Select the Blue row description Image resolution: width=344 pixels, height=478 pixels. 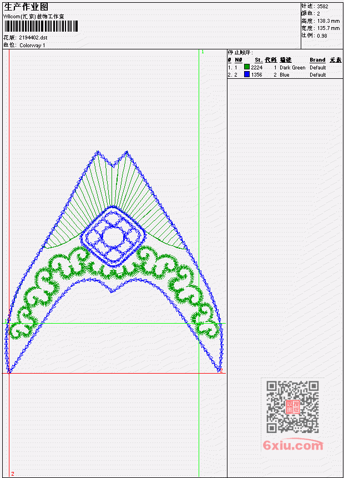click(x=285, y=75)
